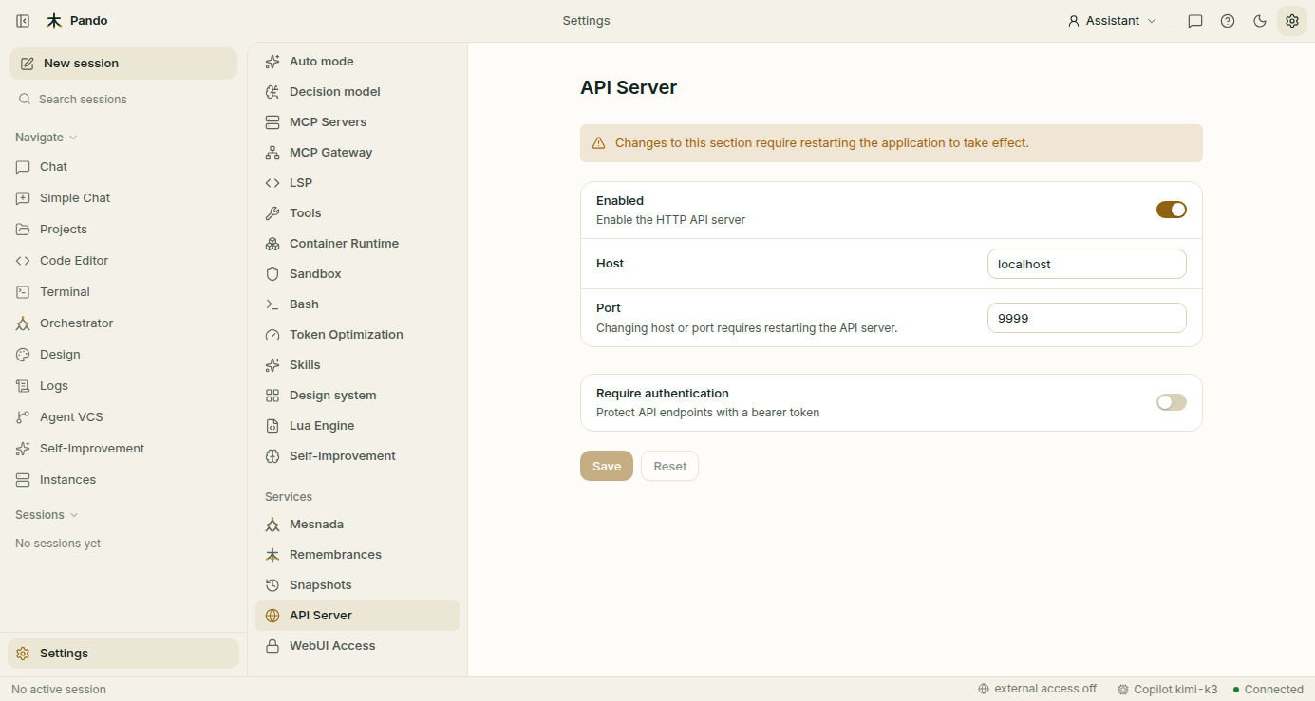Click the Copilot kimi-k3 model status
The image size is (1315, 701).
1167,690
